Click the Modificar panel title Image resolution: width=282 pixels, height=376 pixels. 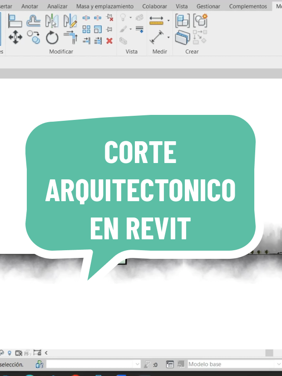coord(61,52)
